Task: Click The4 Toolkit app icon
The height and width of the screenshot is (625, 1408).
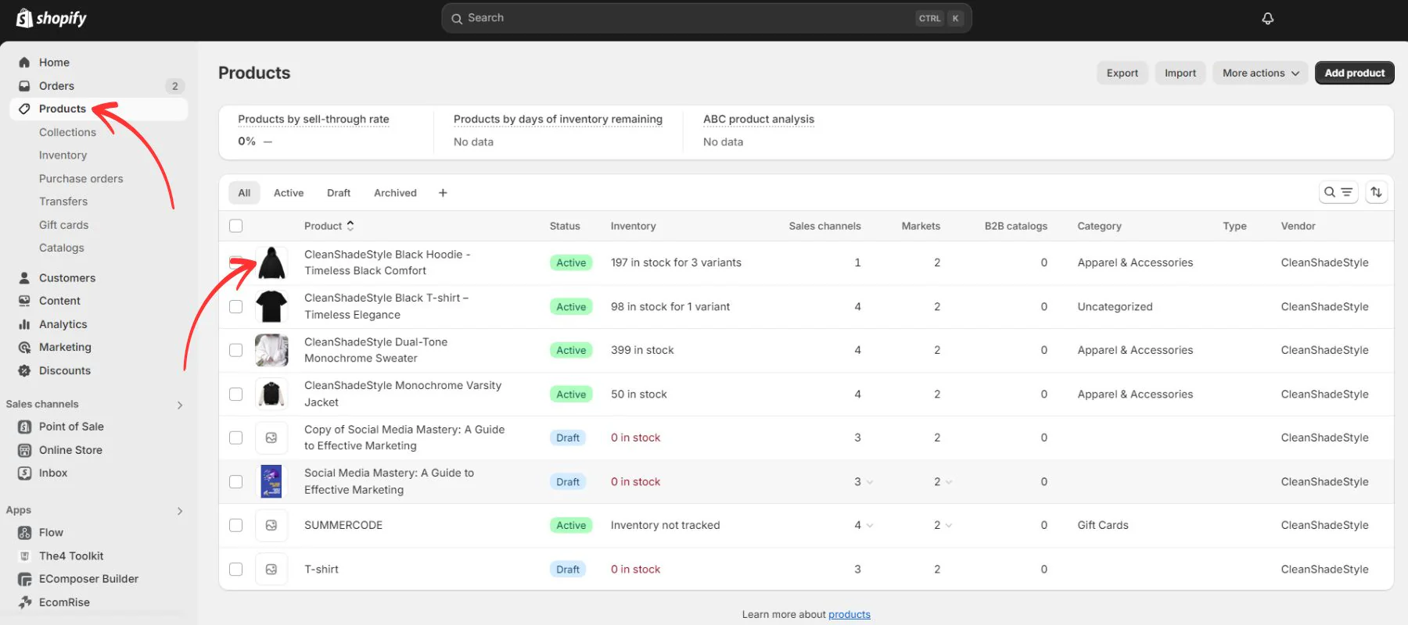Action: pyautogui.click(x=24, y=556)
